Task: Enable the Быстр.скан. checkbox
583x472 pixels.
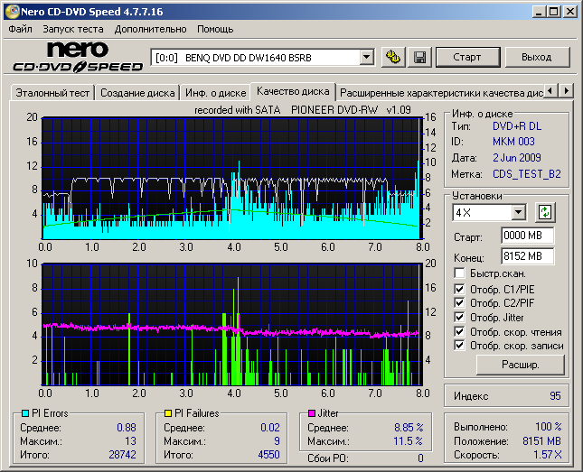Action: click(x=460, y=273)
